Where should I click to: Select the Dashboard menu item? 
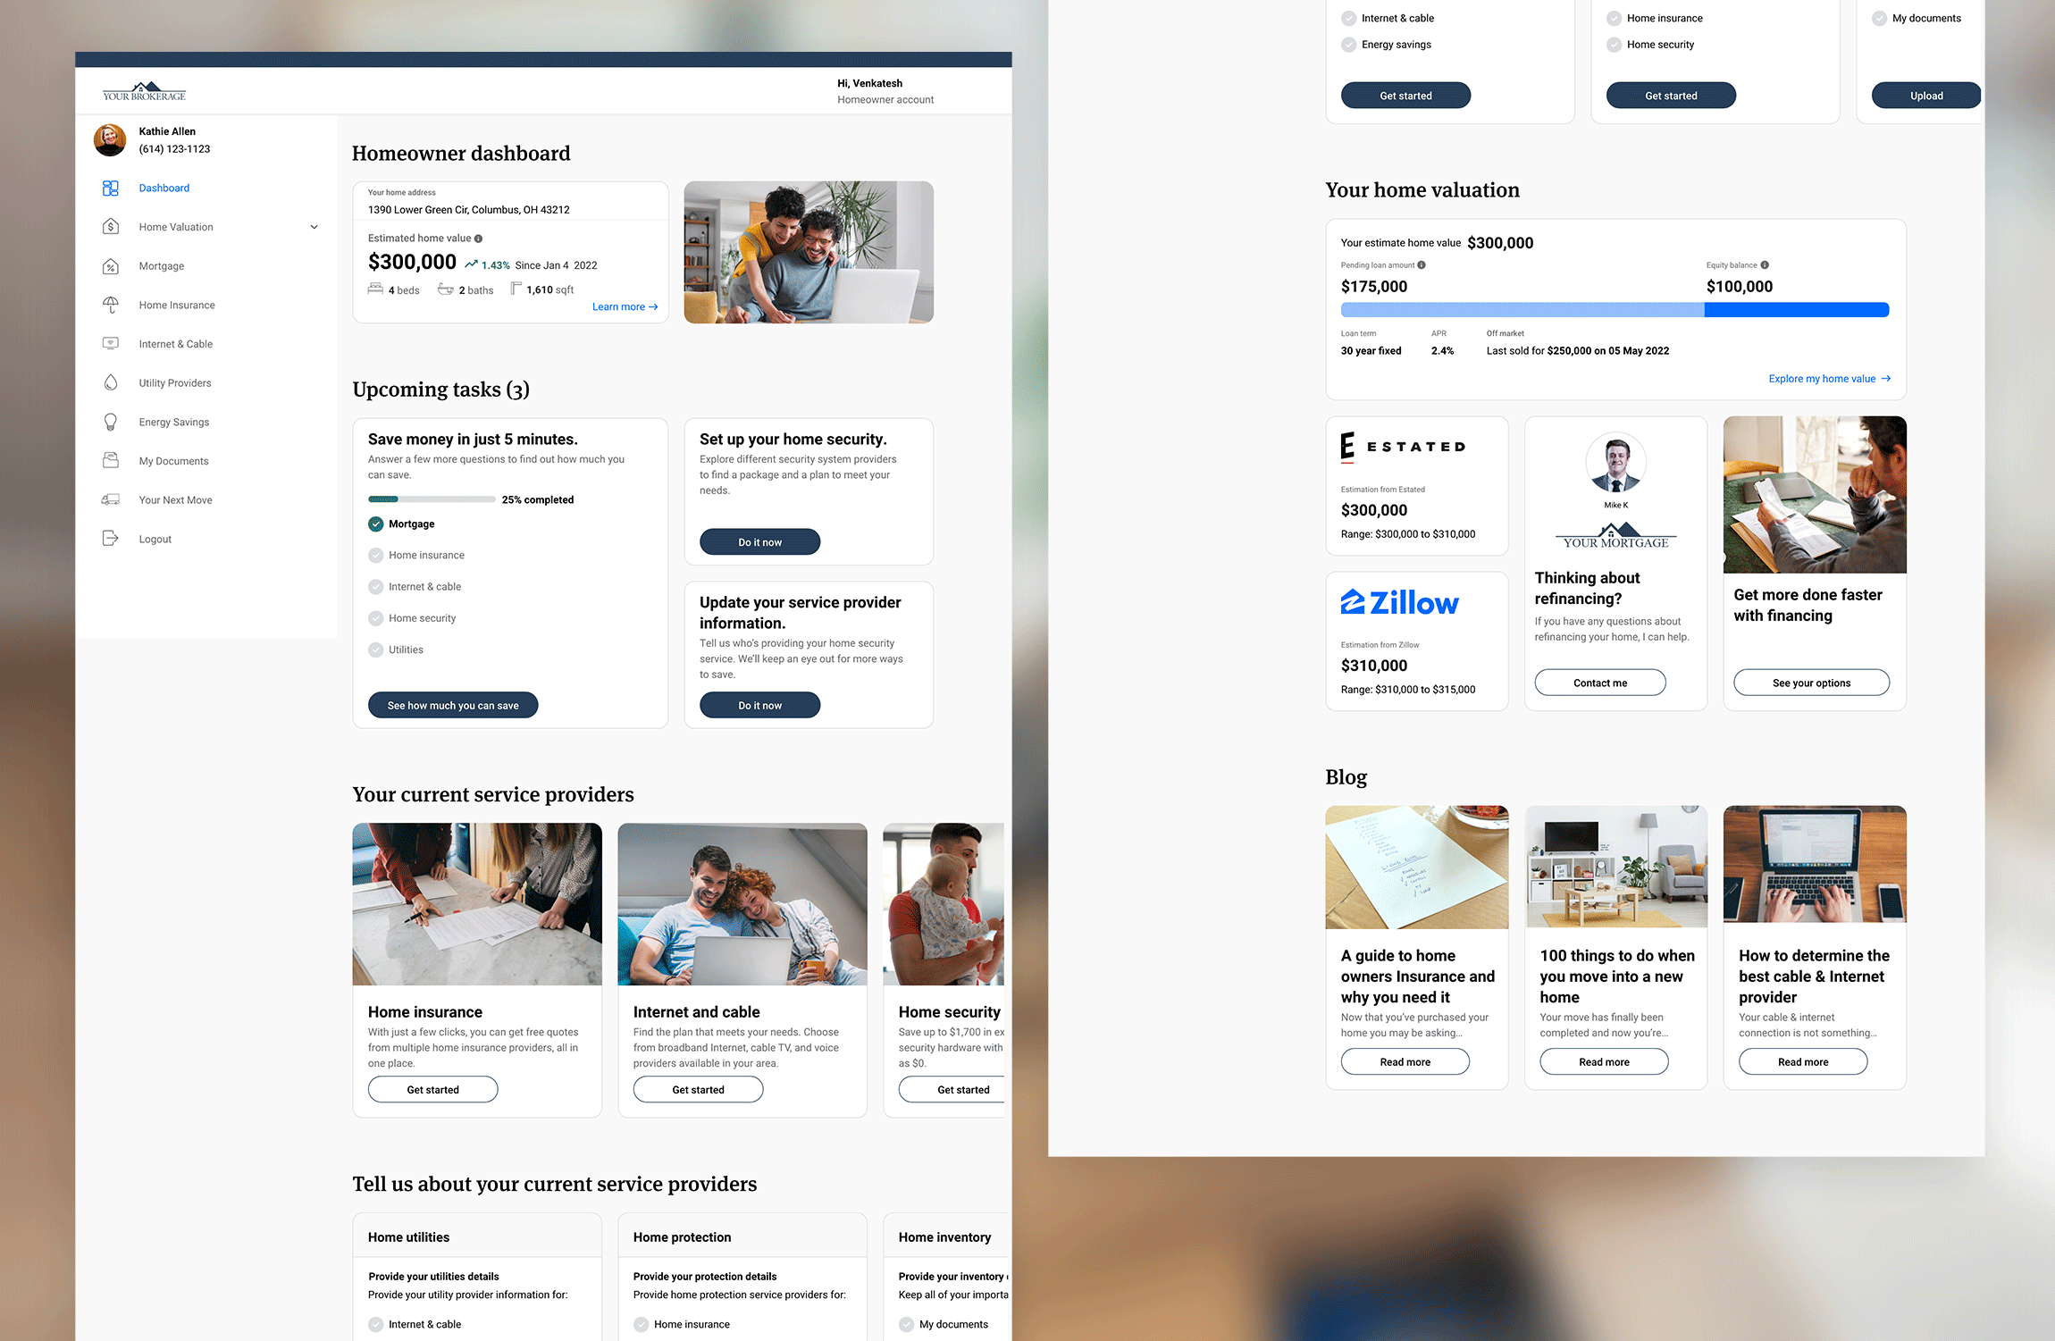(164, 188)
